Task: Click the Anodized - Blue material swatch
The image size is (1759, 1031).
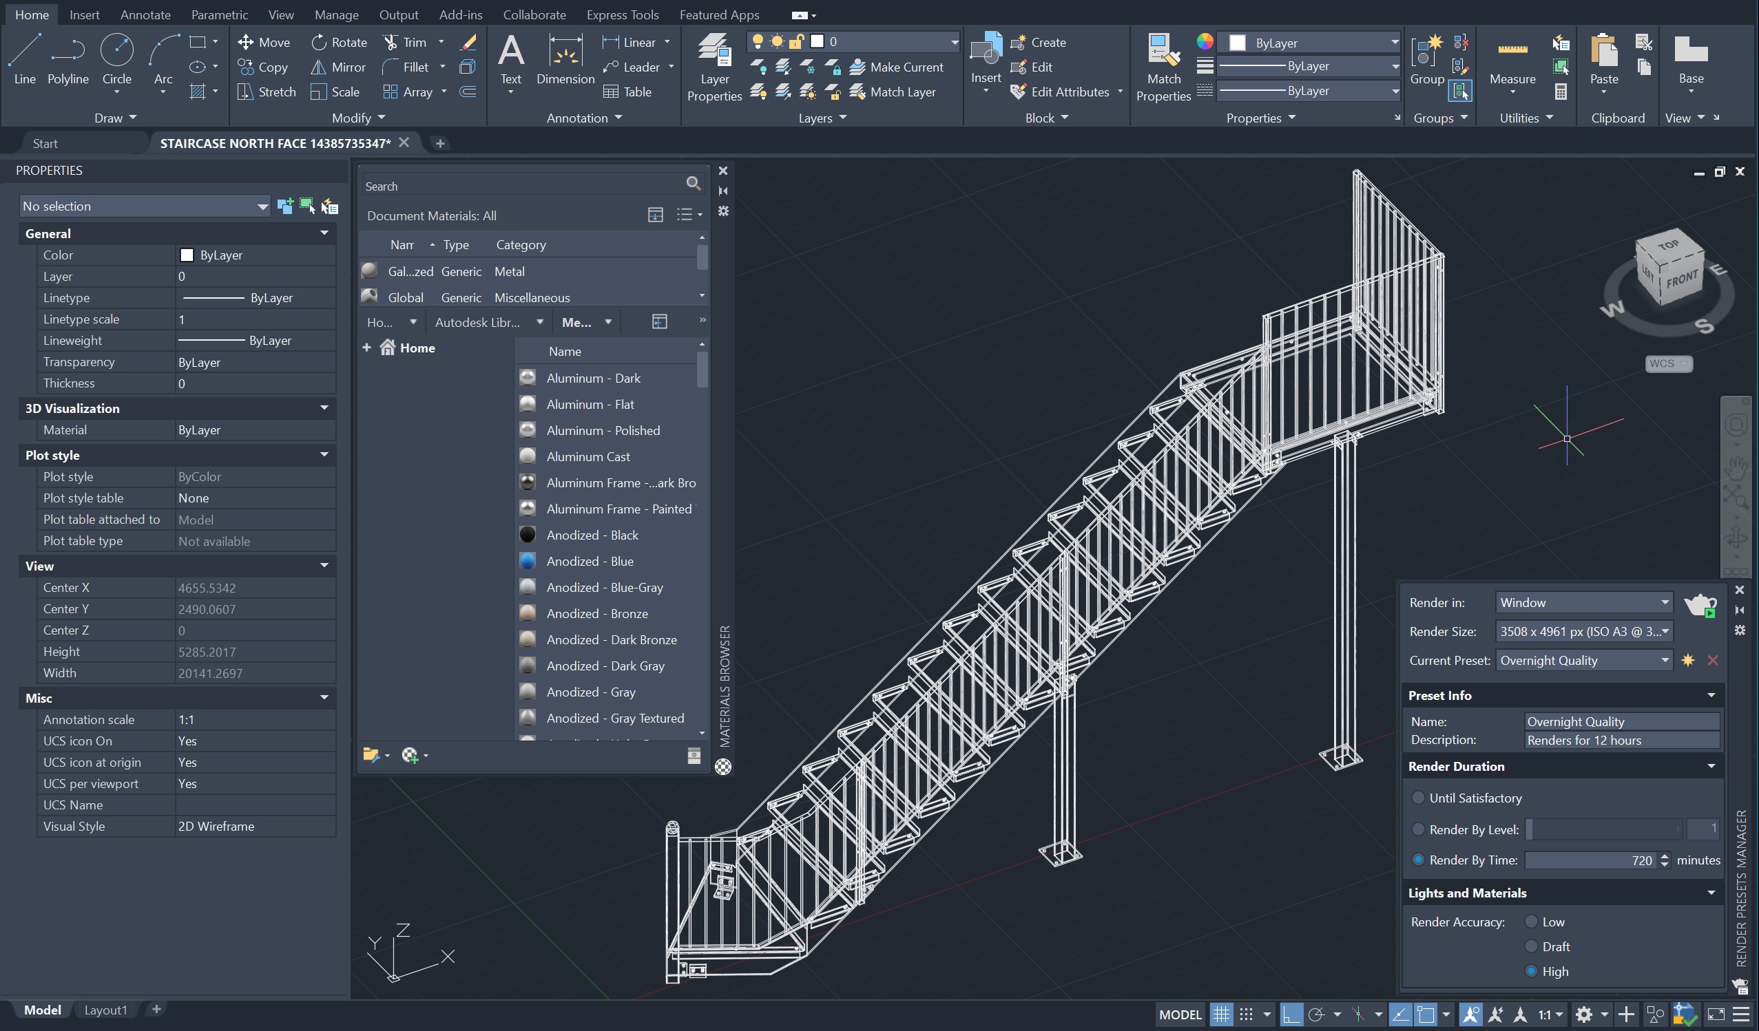Action: [x=528, y=561]
